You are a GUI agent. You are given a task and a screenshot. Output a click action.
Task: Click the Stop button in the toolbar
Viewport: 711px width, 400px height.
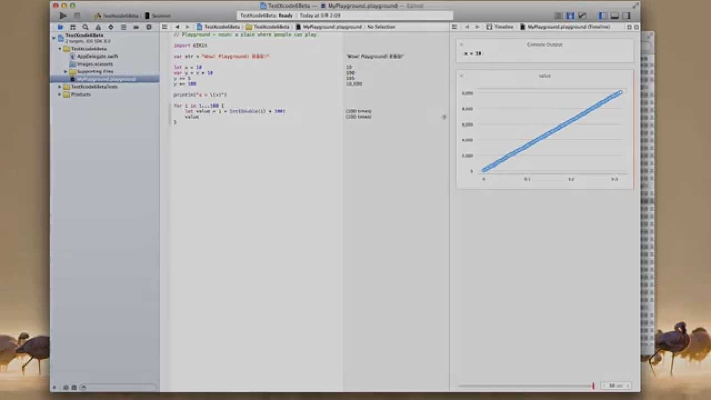(x=77, y=16)
